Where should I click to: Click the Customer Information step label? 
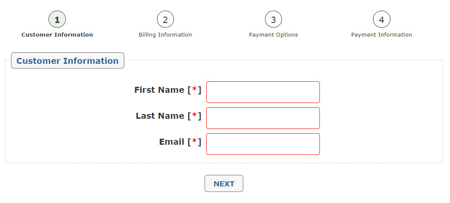coord(57,35)
